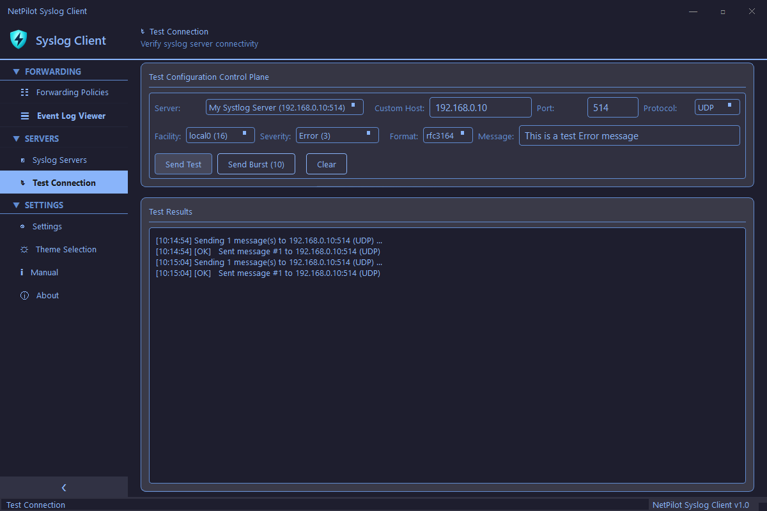This screenshot has height=511, width=767.
Task: Click the Clear button
Action: [x=326, y=164]
